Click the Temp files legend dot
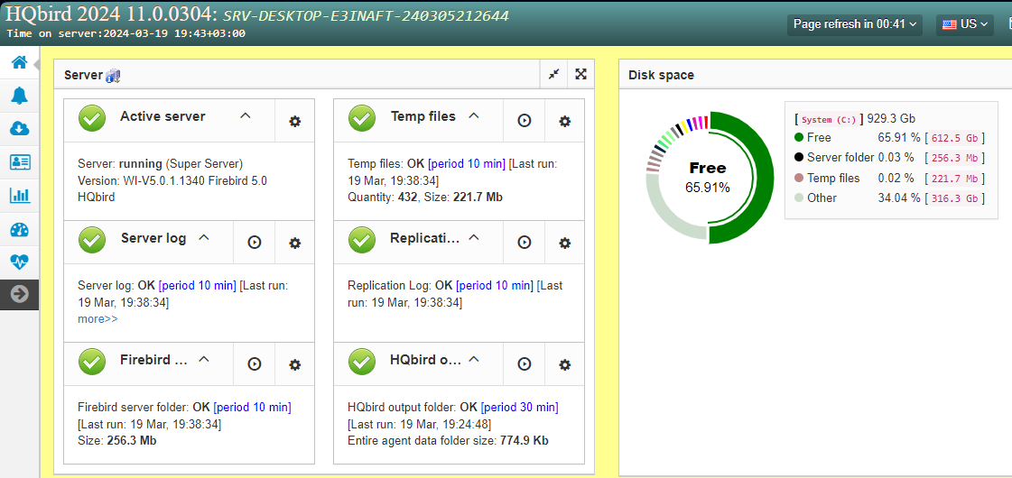Viewport: 1012px width, 478px height. [x=799, y=178]
